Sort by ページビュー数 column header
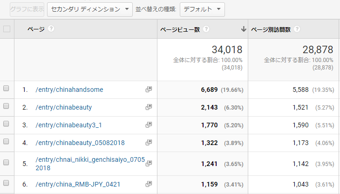This screenshot has height=194, width=340. click(x=180, y=29)
